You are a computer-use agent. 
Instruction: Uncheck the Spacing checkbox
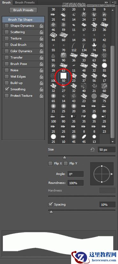coord(50,205)
